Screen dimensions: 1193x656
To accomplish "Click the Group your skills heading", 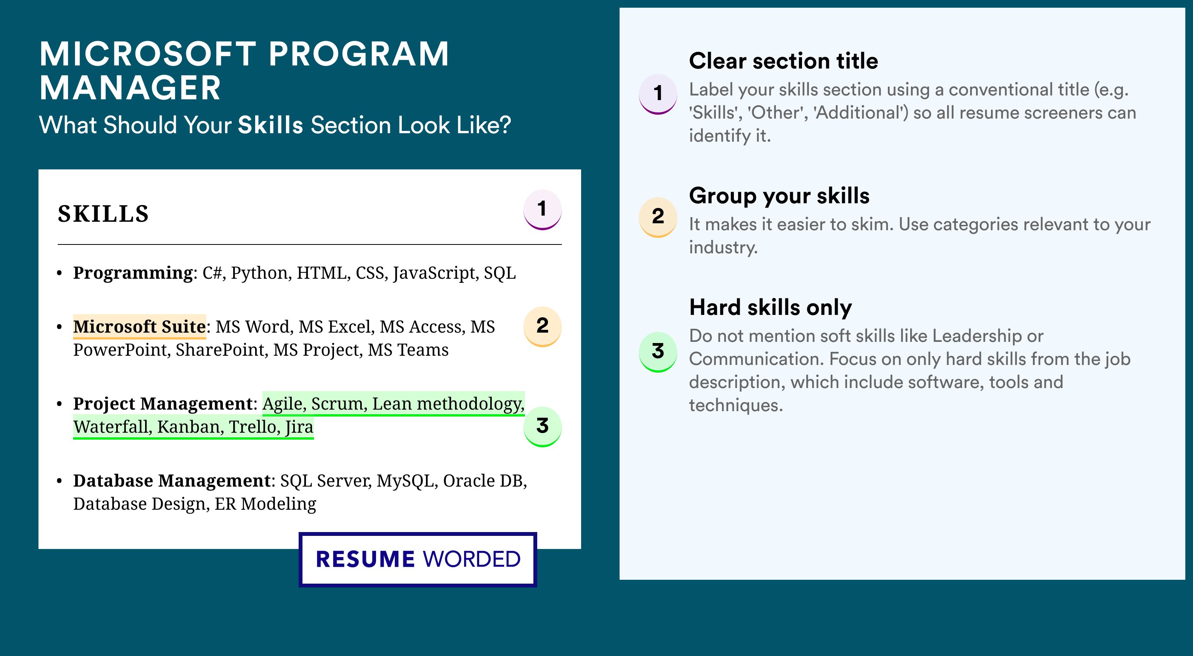I will tap(779, 196).
